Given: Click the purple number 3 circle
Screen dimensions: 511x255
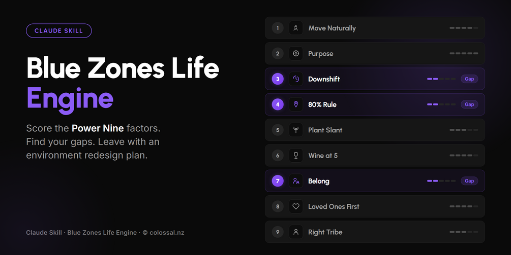Looking at the screenshot, I should (x=278, y=79).
